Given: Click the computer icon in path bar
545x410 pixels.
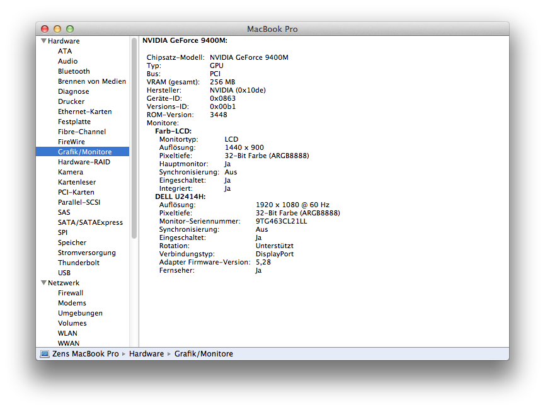Looking at the screenshot, I should click(45, 354).
